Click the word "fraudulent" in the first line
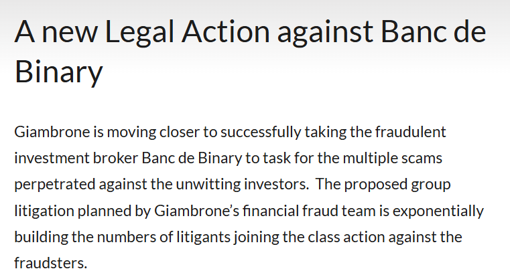The height and width of the screenshot is (277, 510). point(411,132)
